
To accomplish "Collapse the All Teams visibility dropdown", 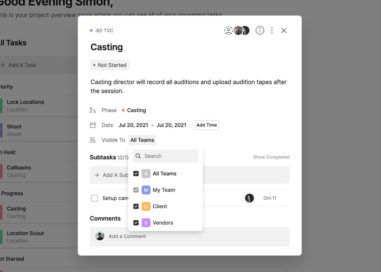I will click(142, 140).
